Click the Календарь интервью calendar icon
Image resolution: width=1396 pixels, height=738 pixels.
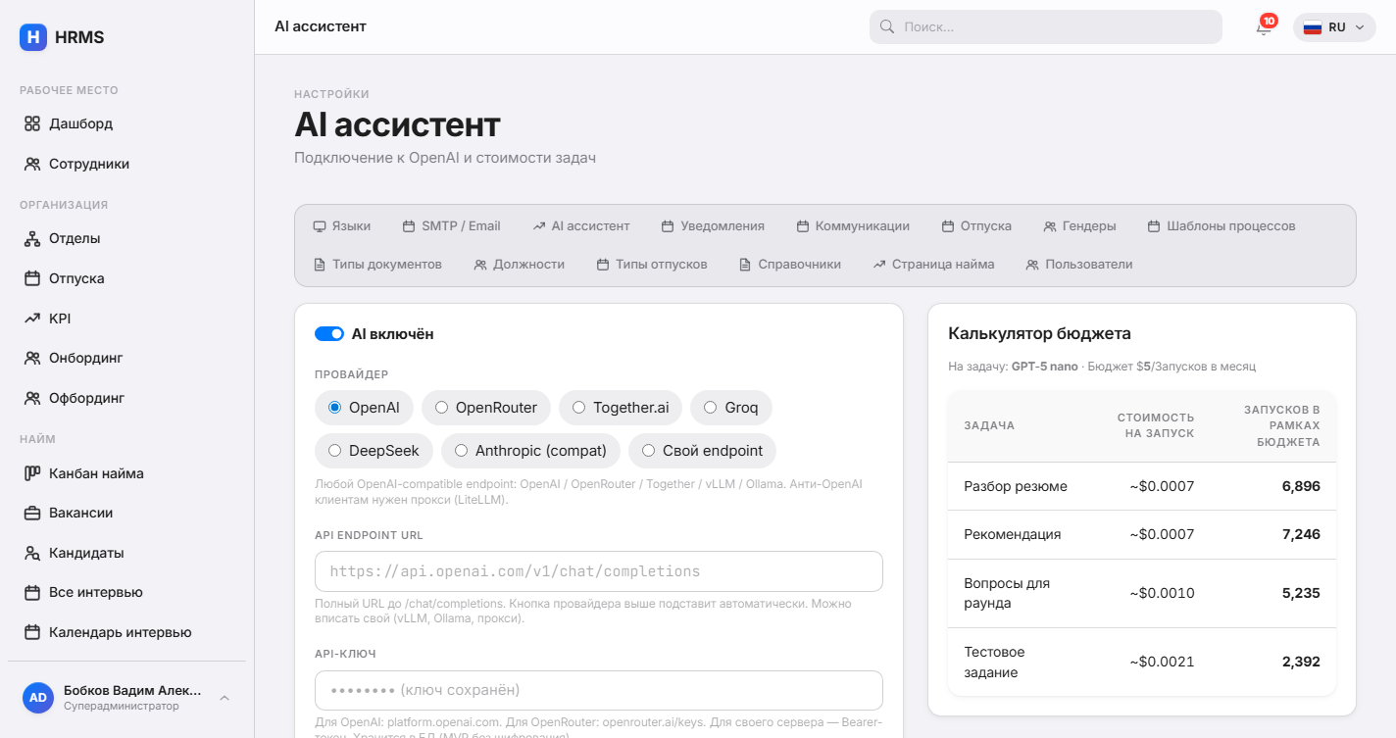32,632
